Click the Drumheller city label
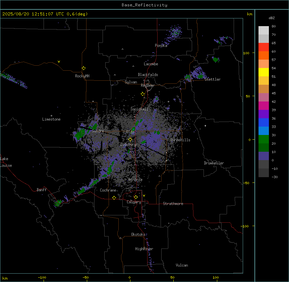The image size is (289, 282). (x=214, y=163)
